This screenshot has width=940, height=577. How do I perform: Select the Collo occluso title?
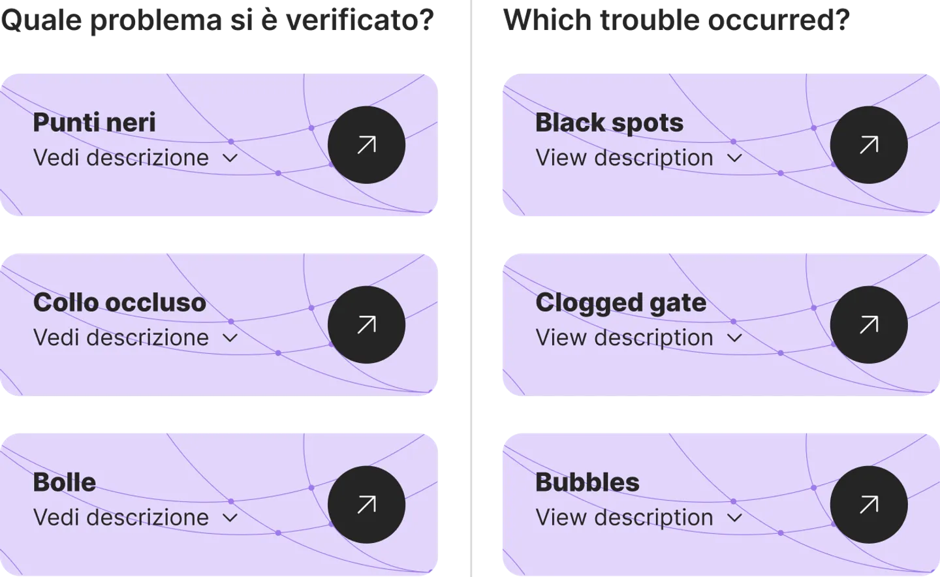click(x=119, y=303)
